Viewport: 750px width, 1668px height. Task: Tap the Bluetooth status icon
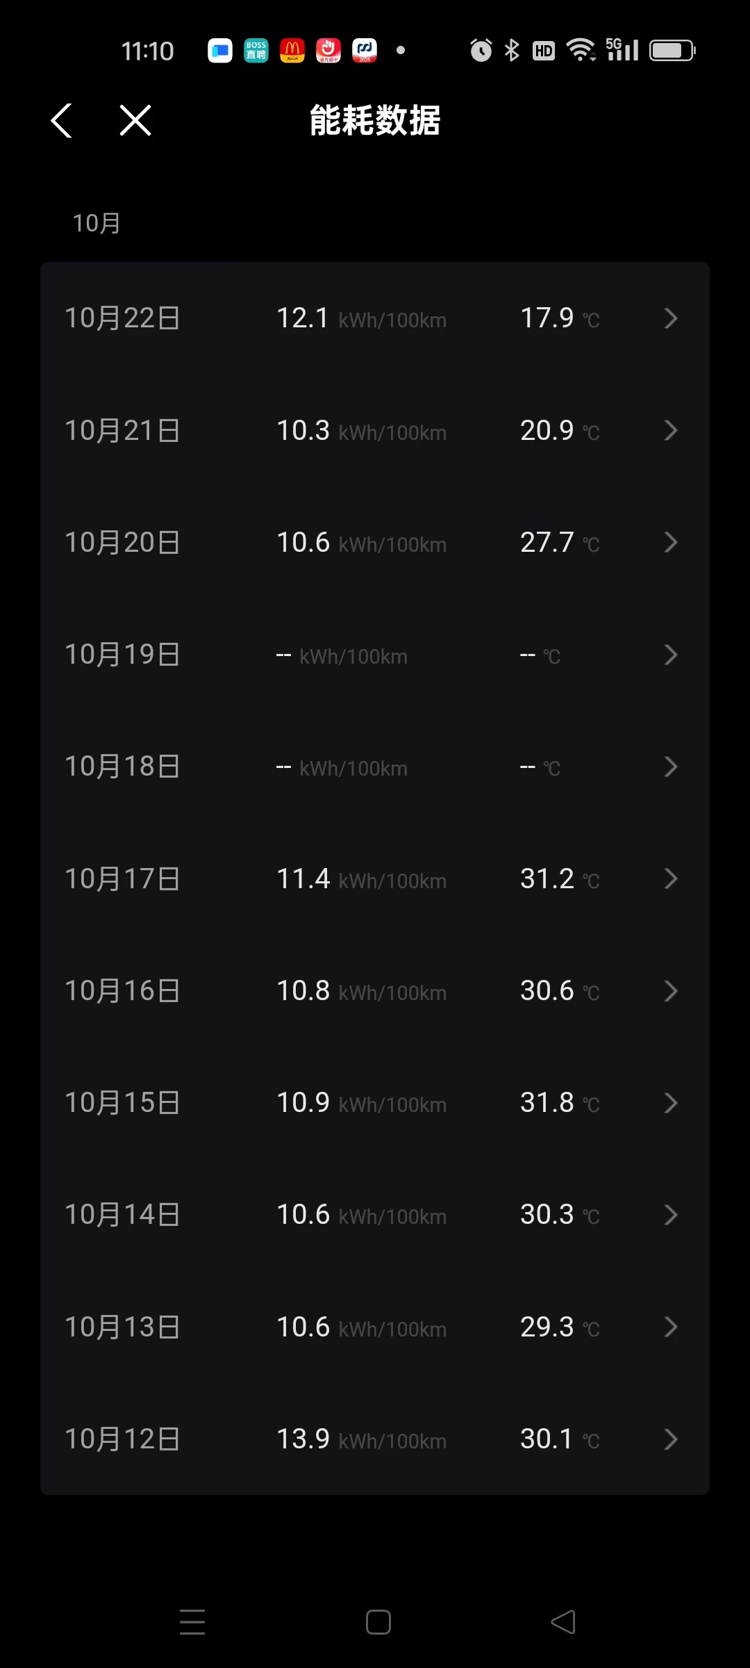tap(512, 50)
